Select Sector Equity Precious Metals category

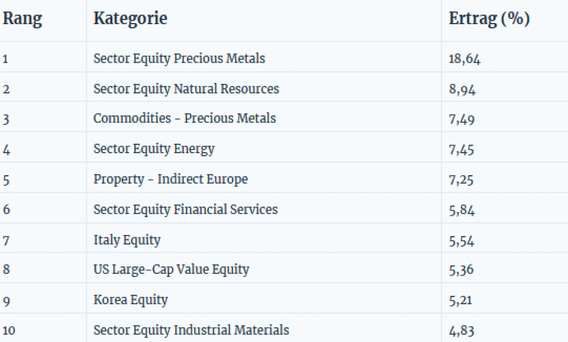pos(179,59)
